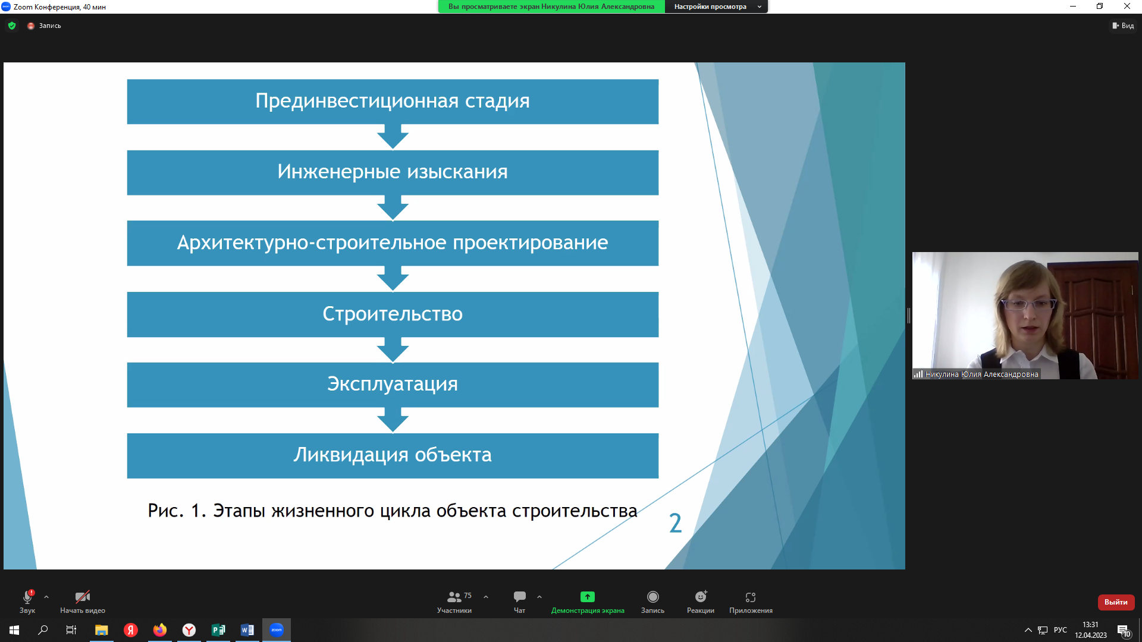
Task: Open Приложения apps panel
Action: pos(751,601)
